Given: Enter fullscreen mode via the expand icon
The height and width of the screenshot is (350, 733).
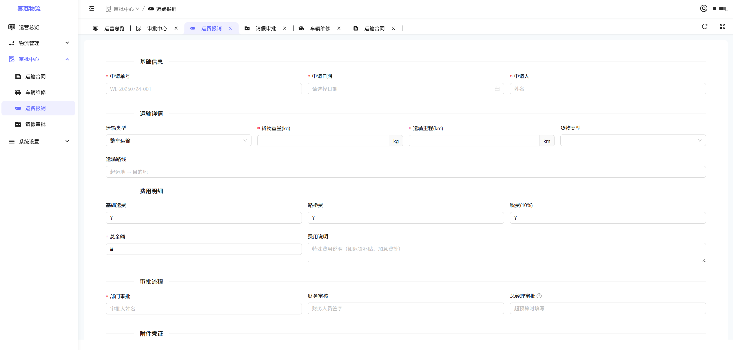Looking at the screenshot, I should (723, 26).
